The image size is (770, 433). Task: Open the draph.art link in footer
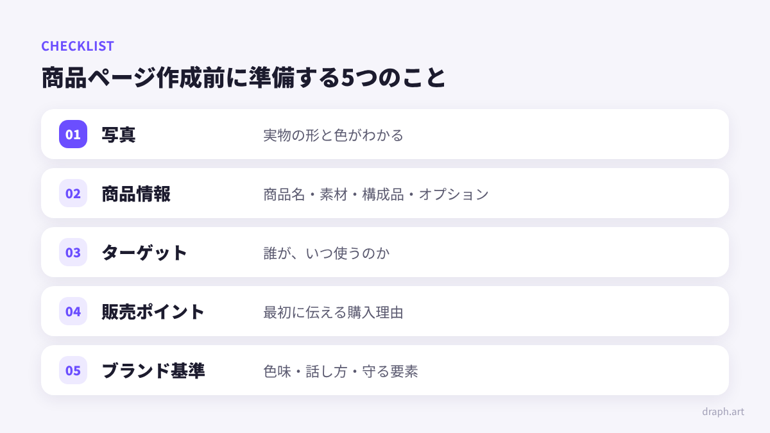(723, 411)
